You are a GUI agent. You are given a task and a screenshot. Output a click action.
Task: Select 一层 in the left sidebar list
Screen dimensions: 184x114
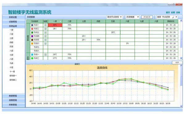[x=11, y=30]
